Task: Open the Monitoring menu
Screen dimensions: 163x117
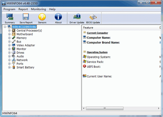Action: tap(38, 9)
